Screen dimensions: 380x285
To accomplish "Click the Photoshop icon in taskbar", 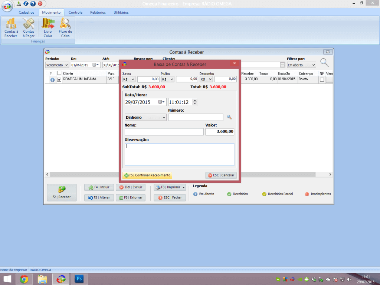I will (79, 279).
